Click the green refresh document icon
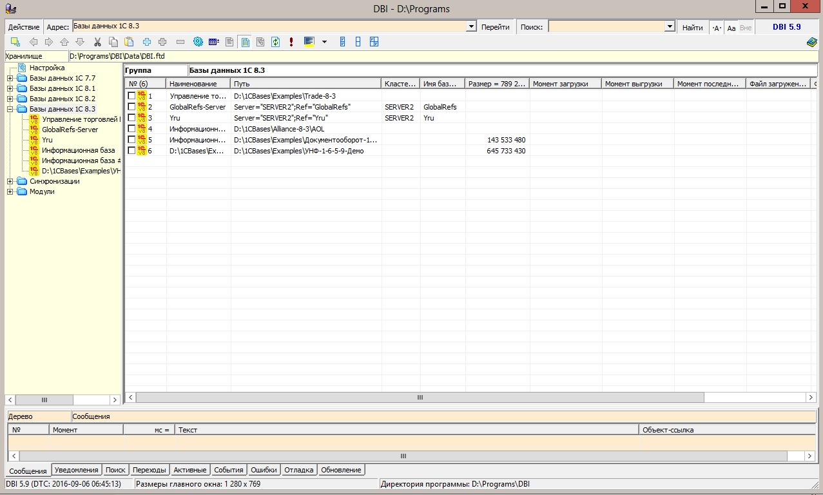The image size is (823, 495). pos(276,42)
